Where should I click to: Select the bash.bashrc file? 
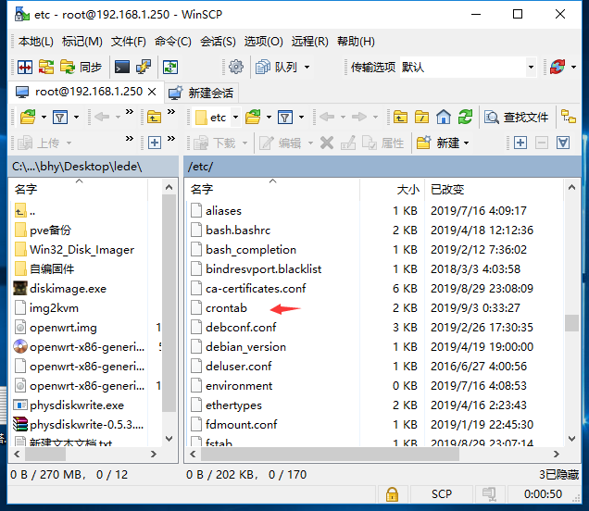pyautogui.click(x=238, y=231)
